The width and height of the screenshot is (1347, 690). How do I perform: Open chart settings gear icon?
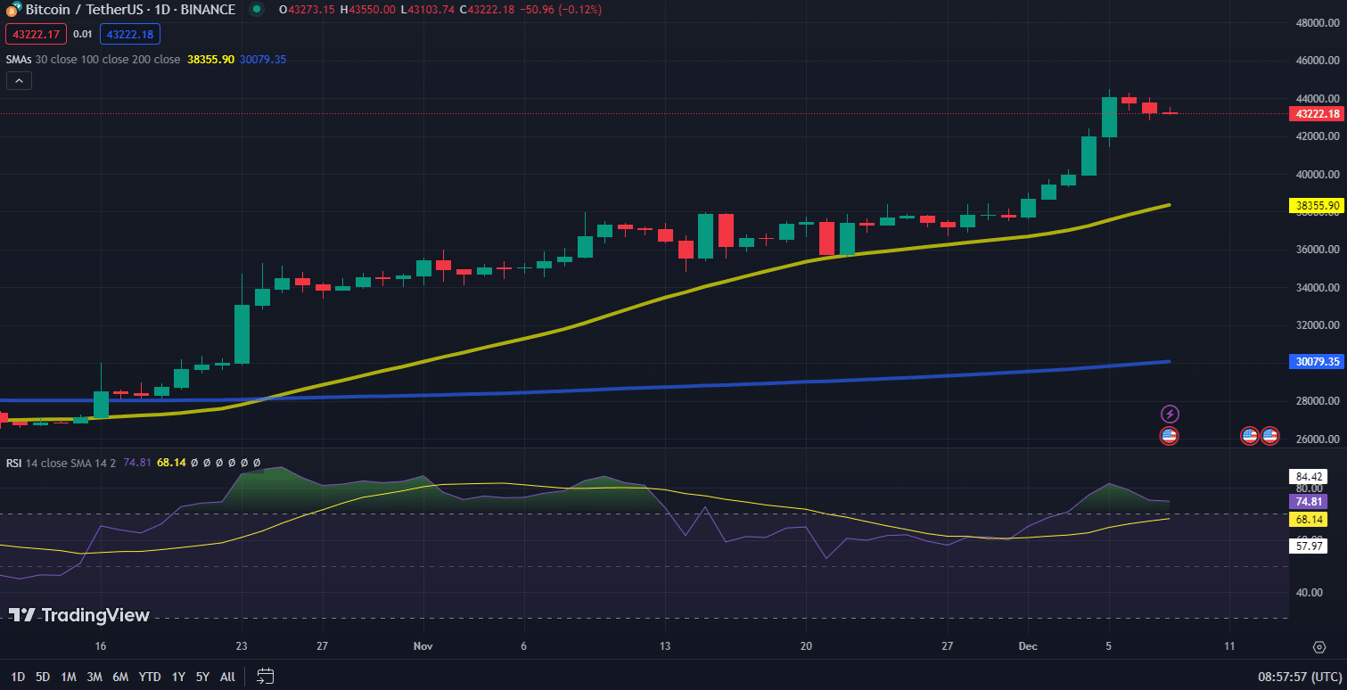[x=1319, y=646]
